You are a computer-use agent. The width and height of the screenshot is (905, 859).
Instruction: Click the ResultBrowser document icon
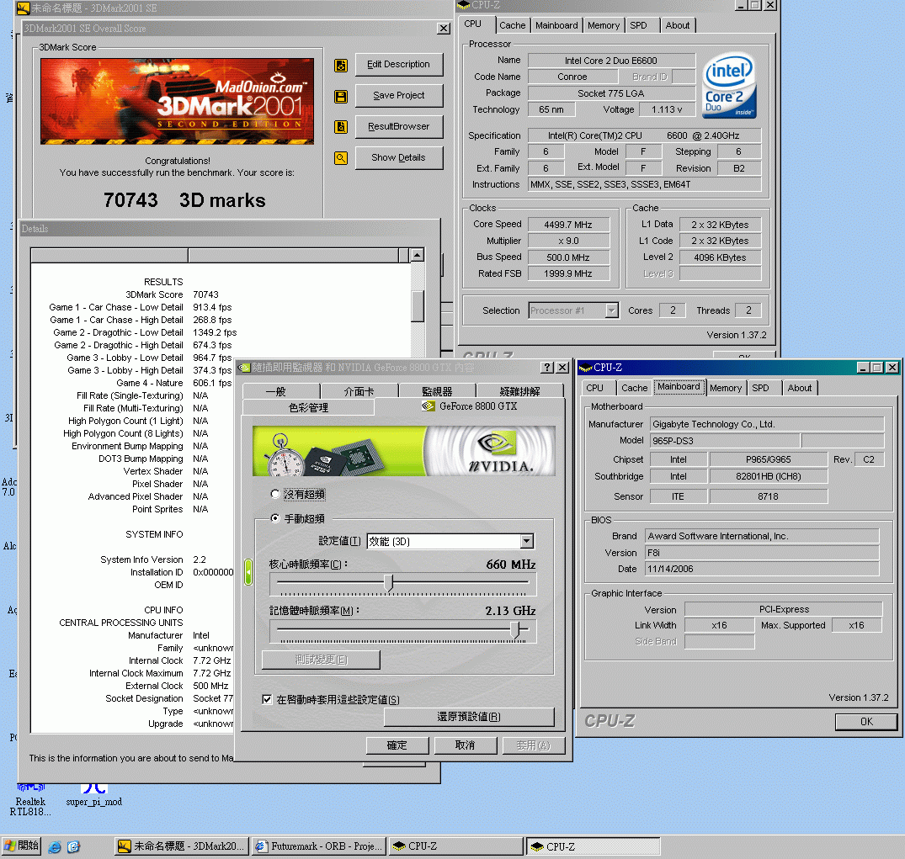341,127
